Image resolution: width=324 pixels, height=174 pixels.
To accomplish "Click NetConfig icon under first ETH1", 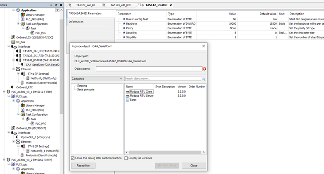I will point(27,78).
